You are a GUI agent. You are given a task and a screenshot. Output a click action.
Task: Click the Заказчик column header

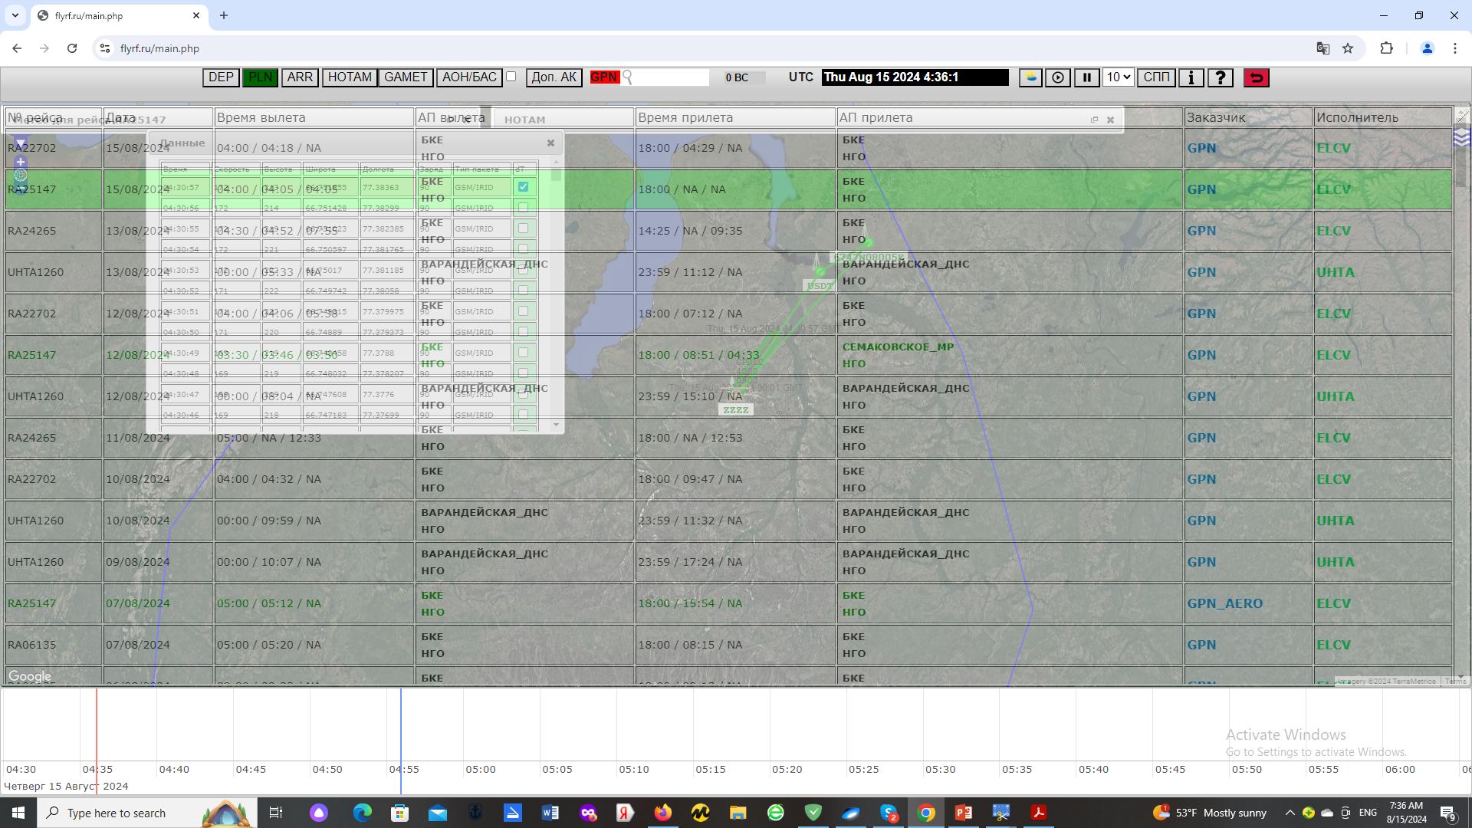1249,117
